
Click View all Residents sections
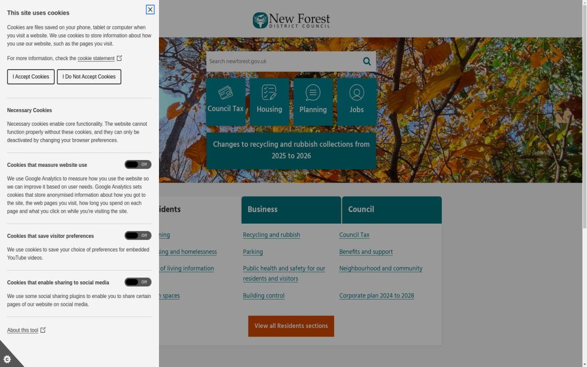pyautogui.click(x=291, y=326)
